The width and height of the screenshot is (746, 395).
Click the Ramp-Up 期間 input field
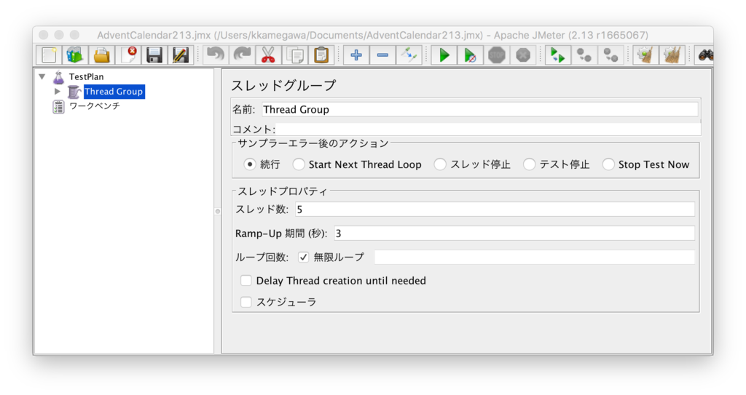point(514,233)
